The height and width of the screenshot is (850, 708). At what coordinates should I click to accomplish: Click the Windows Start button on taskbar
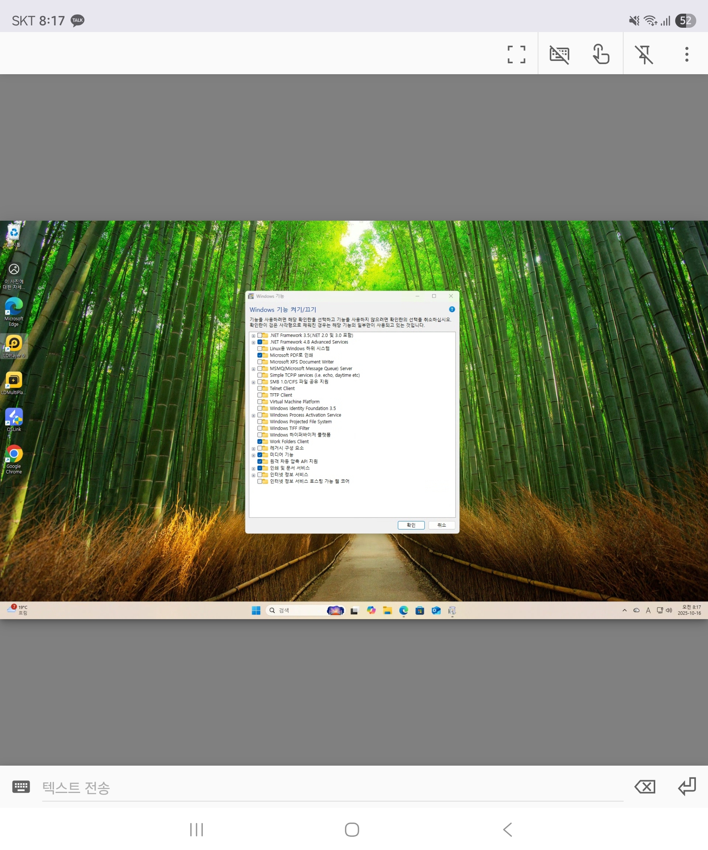point(256,611)
